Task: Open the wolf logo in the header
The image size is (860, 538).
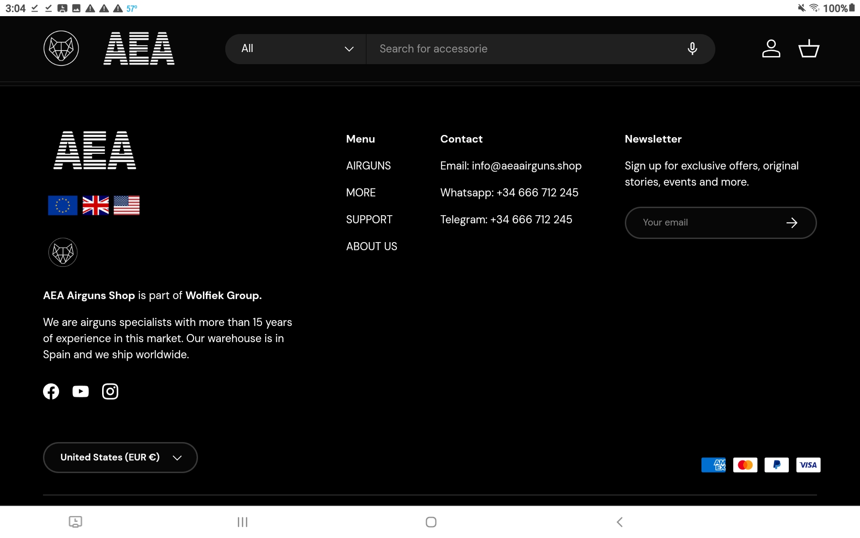Action: click(x=61, y=48)
